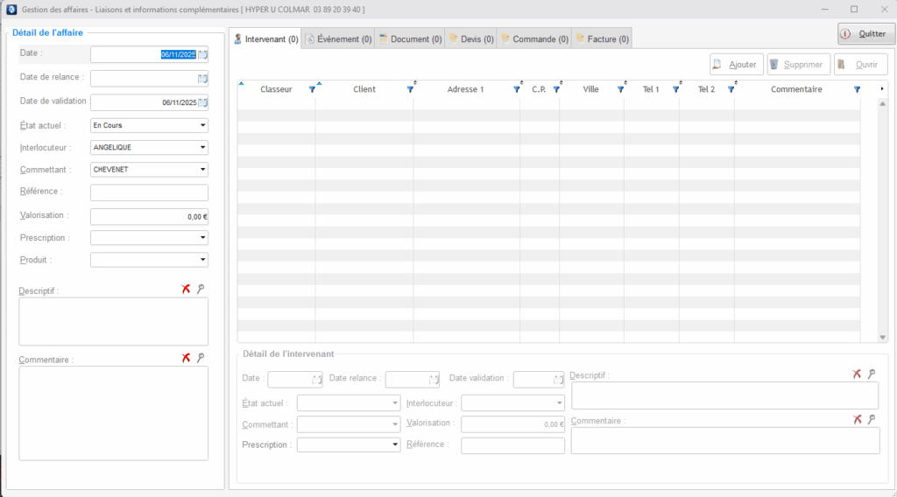The width and height of the screenshot is (897, 497).
Task: Click the Ajouter button
Action: (737, 65)
